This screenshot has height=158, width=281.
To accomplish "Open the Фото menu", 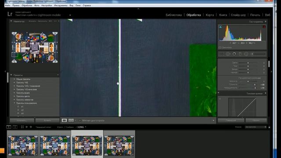I will (37, 5).
